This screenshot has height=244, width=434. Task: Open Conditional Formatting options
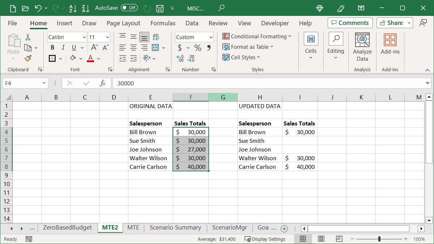pos(257,36)
